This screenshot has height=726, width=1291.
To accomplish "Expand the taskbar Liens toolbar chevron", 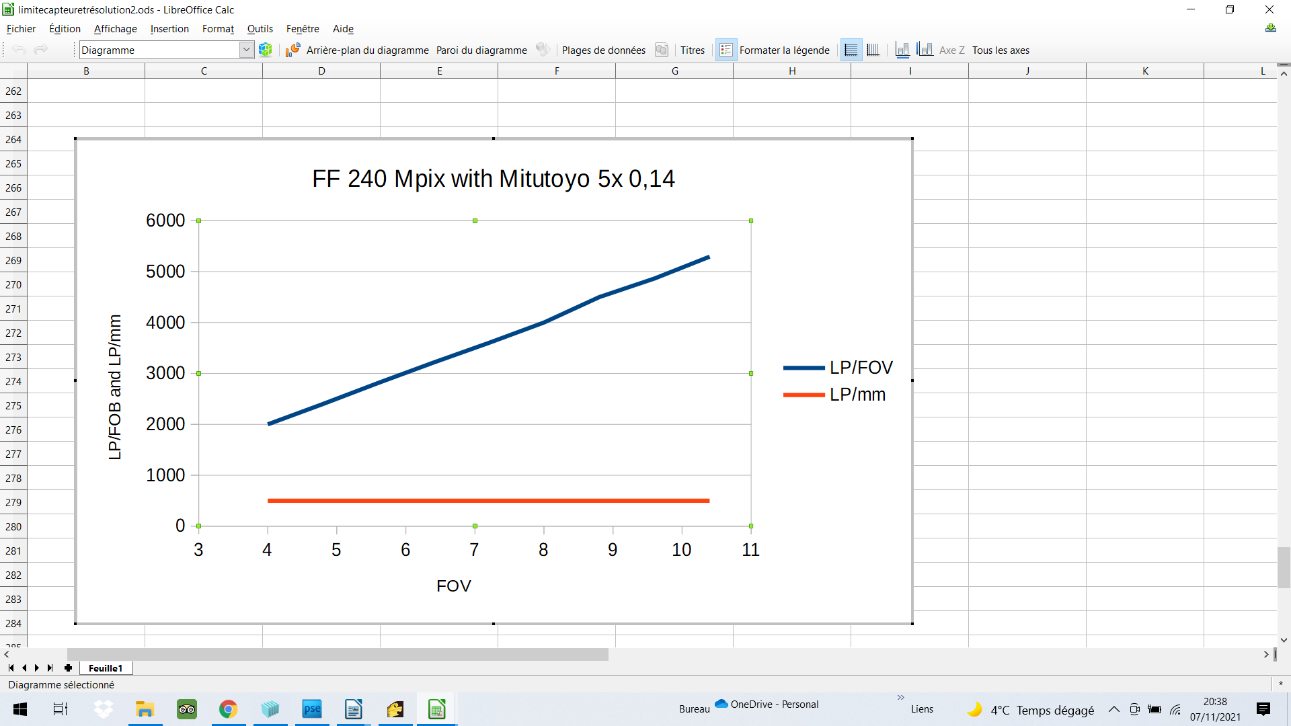I will [x=900, y=698].
